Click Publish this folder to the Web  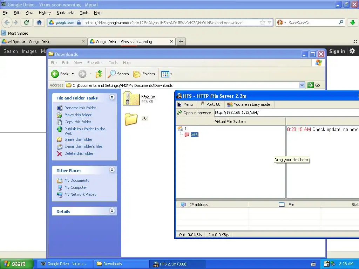point(85,131)
